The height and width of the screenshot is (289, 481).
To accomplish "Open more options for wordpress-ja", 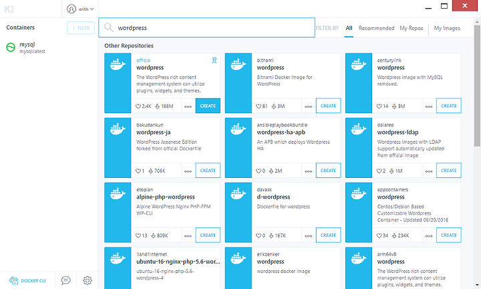I will (x=188, y=171).
